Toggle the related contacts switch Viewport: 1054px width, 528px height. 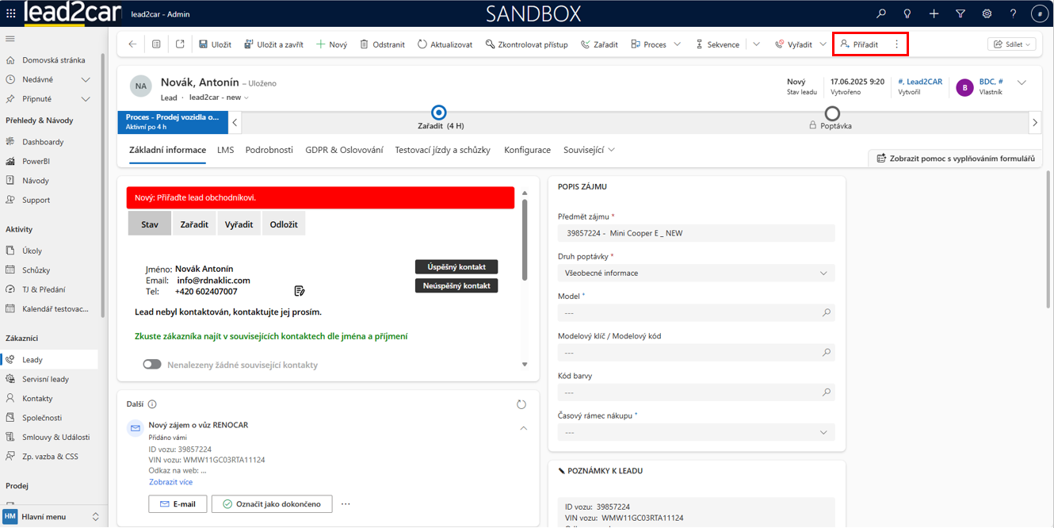tap(152, 365)
